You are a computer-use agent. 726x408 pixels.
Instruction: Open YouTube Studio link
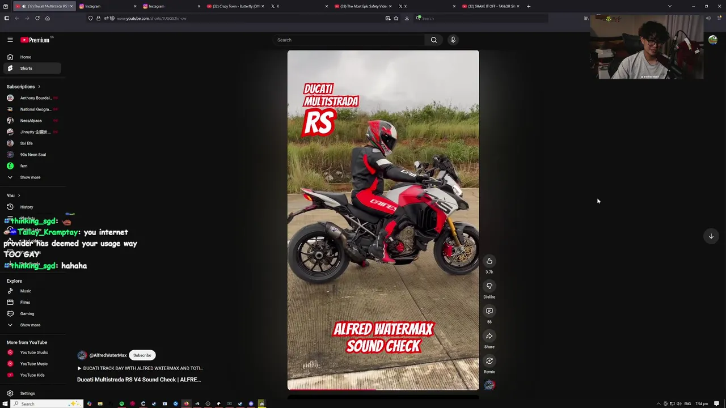coord(32,352)
